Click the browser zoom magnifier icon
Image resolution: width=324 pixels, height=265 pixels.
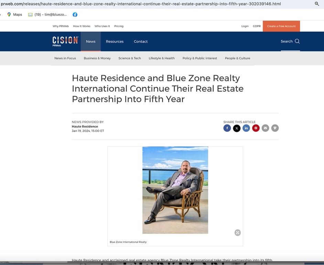pos(317,4)
